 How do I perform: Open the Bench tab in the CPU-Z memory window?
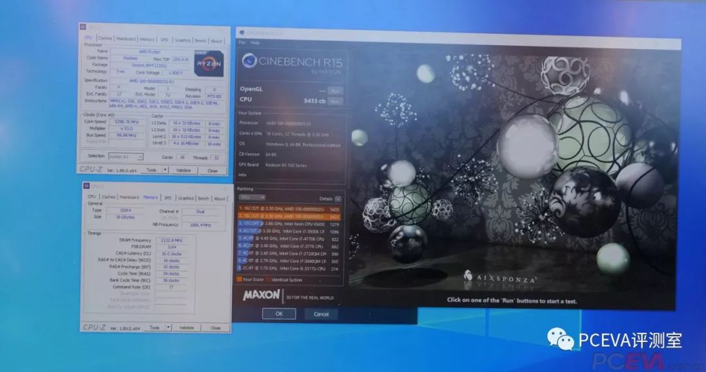pyautogui.click(x=203, y=198)
